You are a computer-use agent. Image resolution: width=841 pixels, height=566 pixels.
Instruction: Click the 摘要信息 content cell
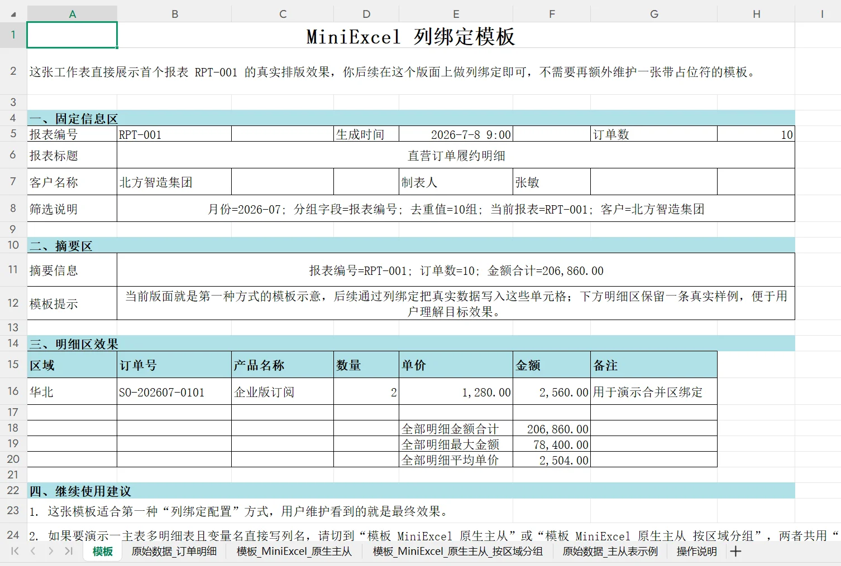(x=456, y=270)
